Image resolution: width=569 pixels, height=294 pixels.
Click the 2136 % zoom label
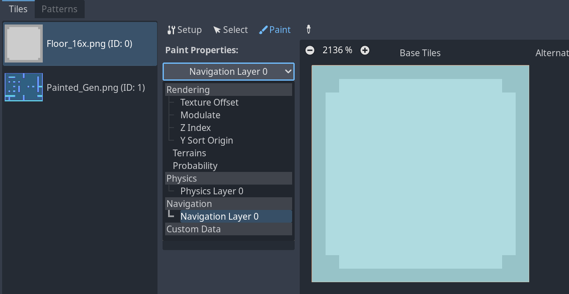[x=337, y=50]
